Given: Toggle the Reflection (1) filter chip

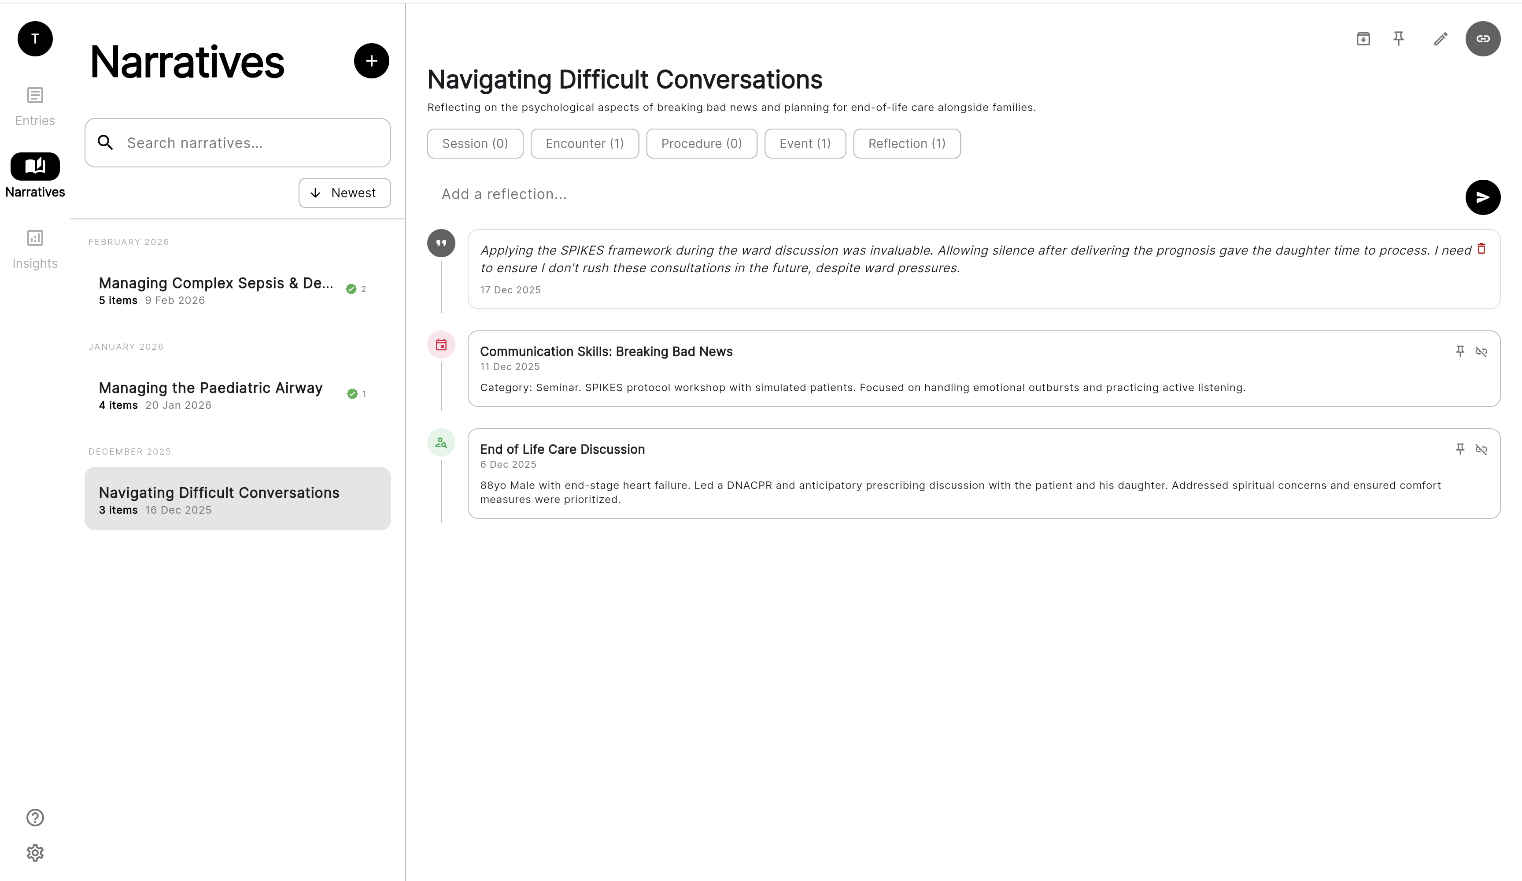Looking at the screenshot, I should tap(906, 144).
